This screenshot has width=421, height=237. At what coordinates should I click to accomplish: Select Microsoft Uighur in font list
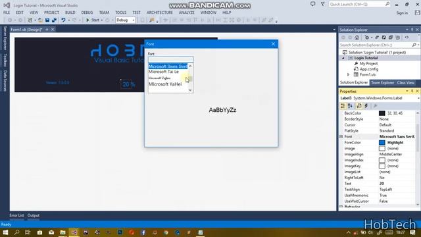tap(159, 78)
